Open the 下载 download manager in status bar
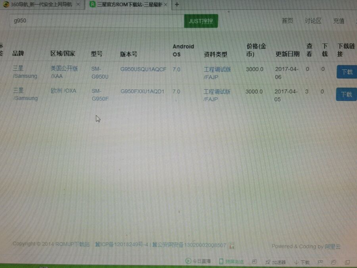This screenshot has height=268, width=357. pyautogui.click(x=302, y=262)
